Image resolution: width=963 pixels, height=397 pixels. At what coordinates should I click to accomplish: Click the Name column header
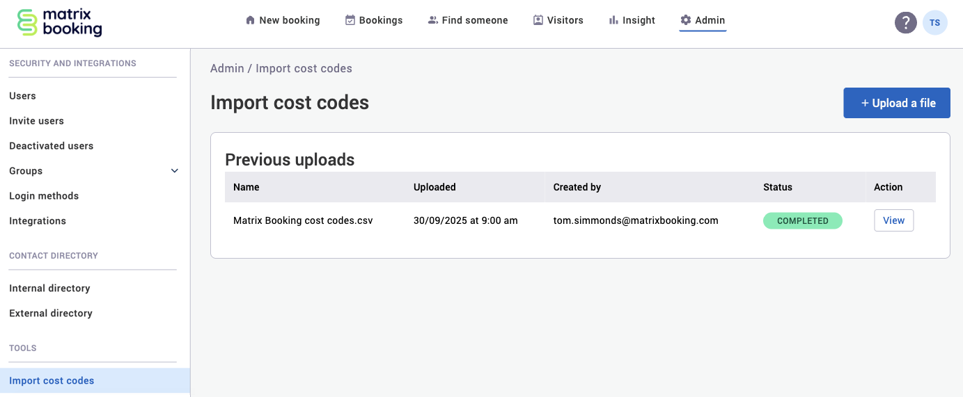[246, 187]
